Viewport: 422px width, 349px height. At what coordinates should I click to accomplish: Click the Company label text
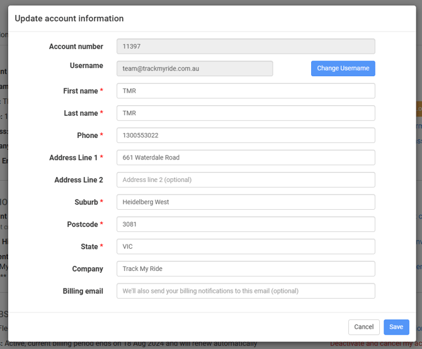click(88, 269)
